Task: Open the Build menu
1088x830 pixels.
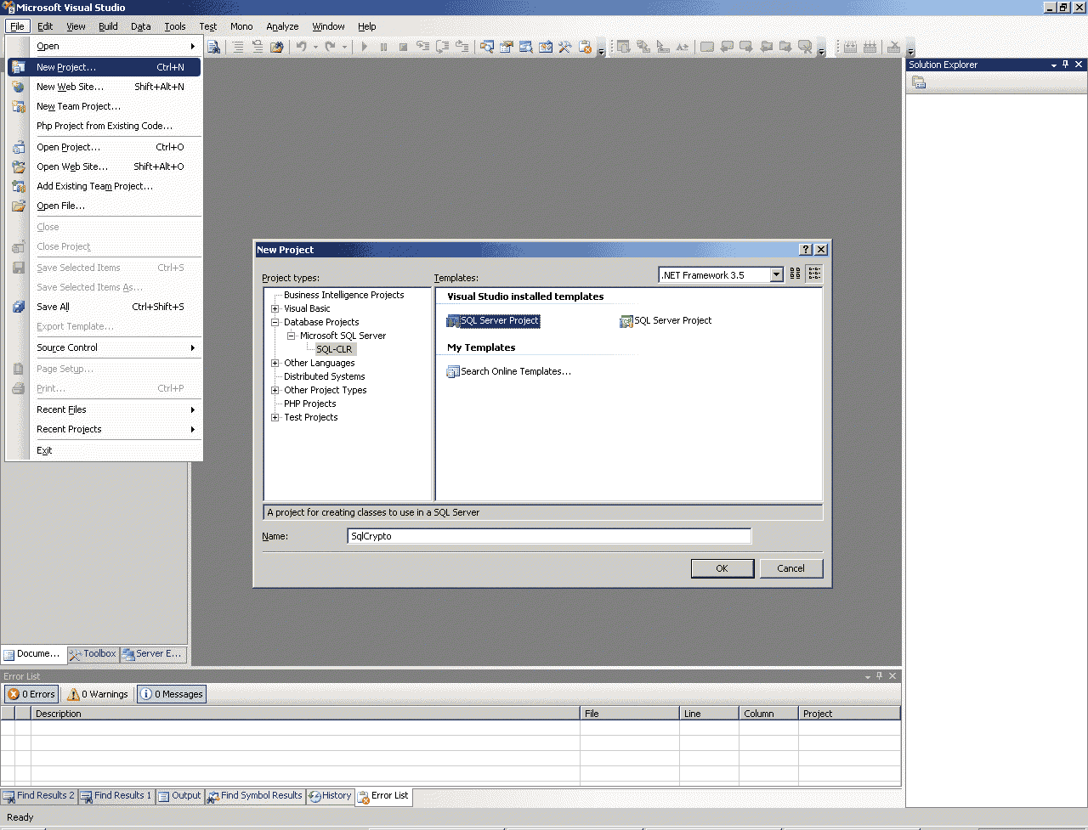Action: point(108,26)
